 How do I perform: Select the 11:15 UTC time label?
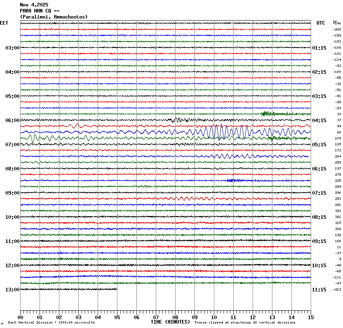(319, 290)
